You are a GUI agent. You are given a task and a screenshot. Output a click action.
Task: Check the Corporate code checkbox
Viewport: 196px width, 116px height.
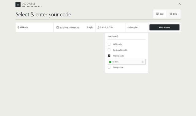[109, 50]
